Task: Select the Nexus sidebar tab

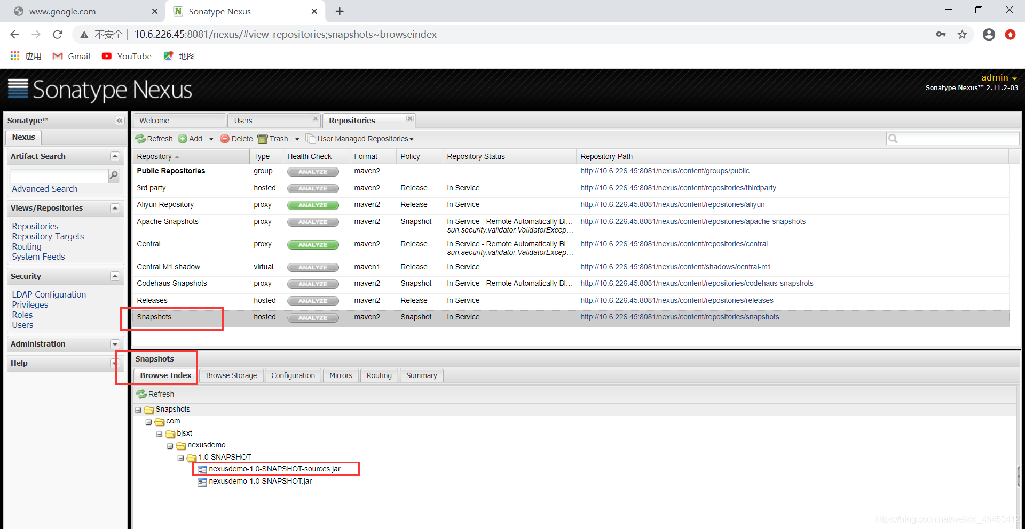Action: tap(23, 137)
